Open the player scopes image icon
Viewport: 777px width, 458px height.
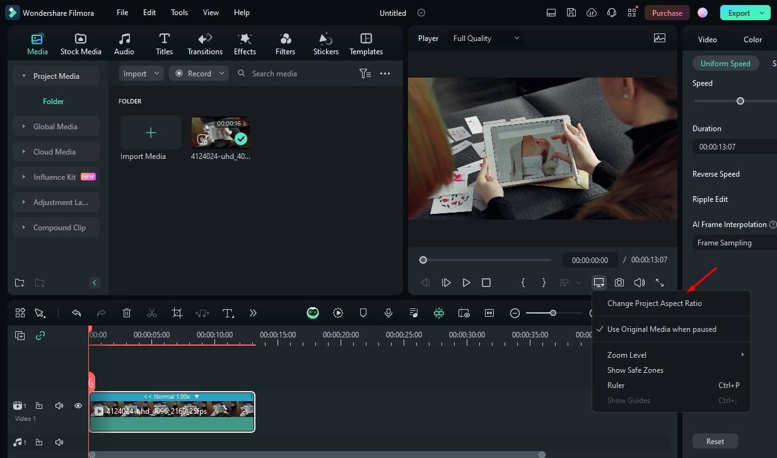(x=660, y=38)
